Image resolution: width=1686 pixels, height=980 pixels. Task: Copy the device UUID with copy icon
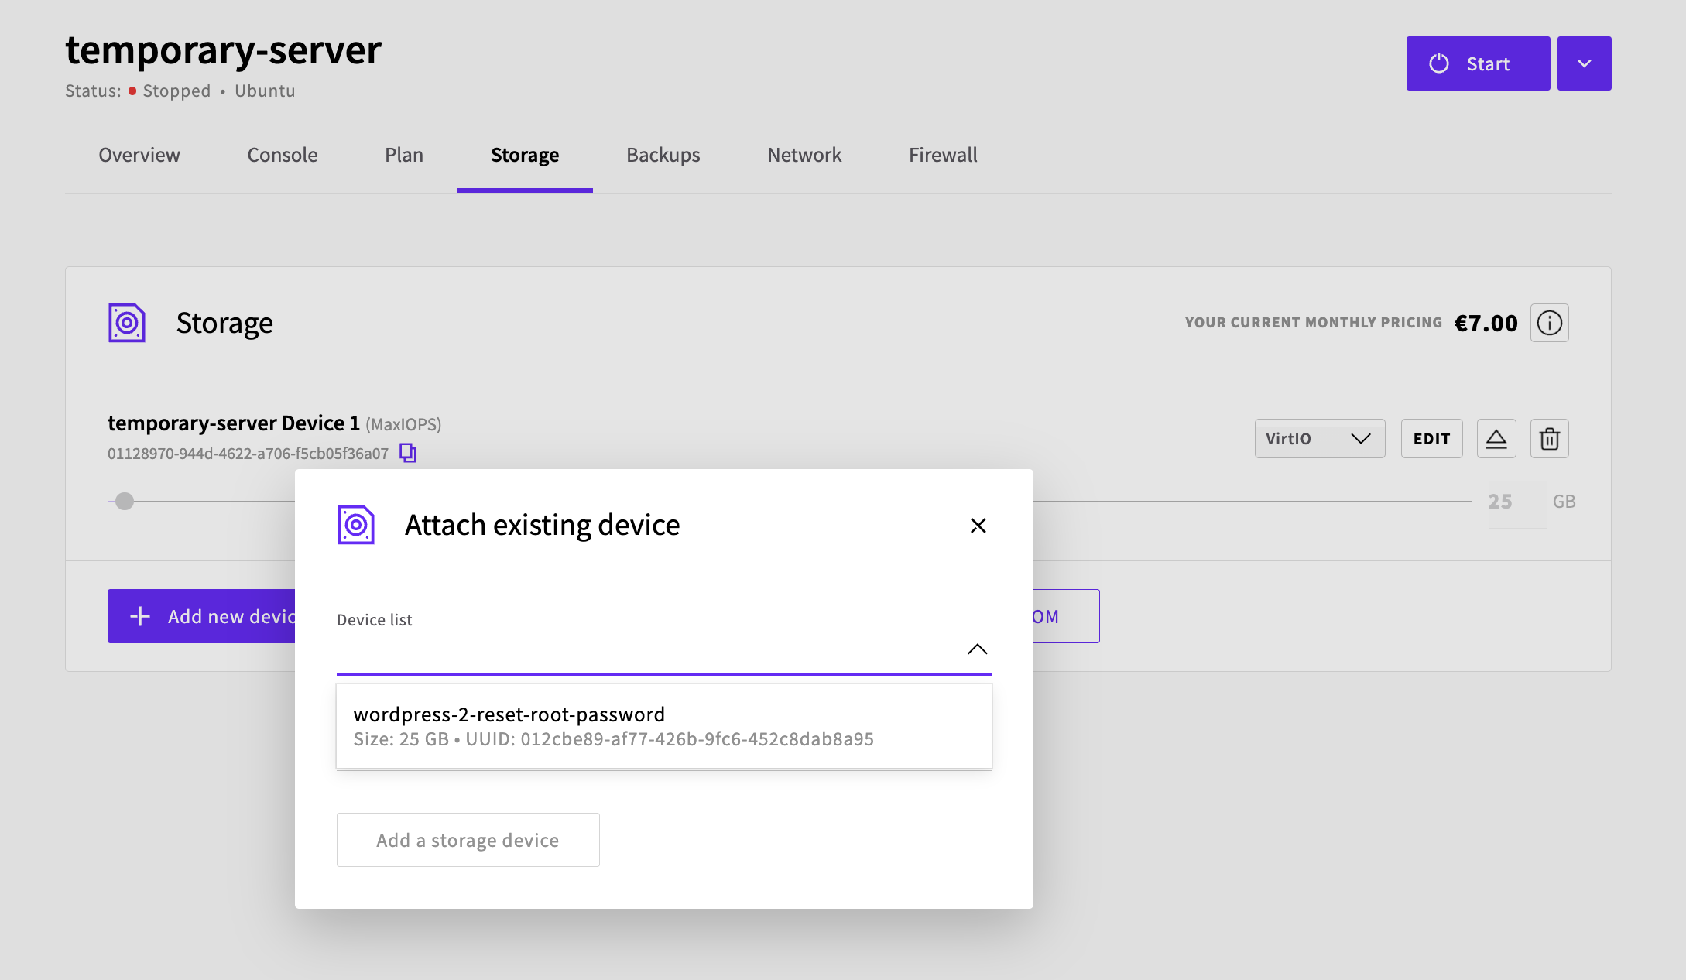tap(408, 453)
